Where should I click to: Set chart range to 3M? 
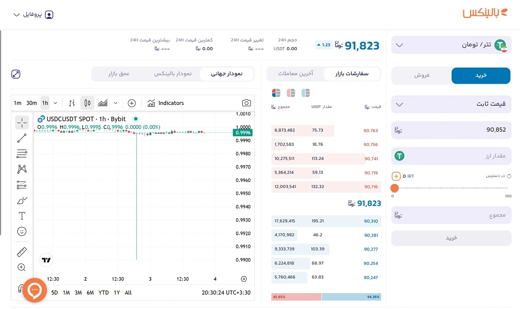[x=78, y=293]
